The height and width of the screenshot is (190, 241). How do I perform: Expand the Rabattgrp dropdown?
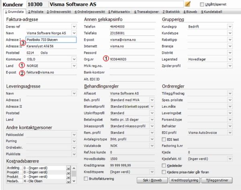tap(230, 40)
